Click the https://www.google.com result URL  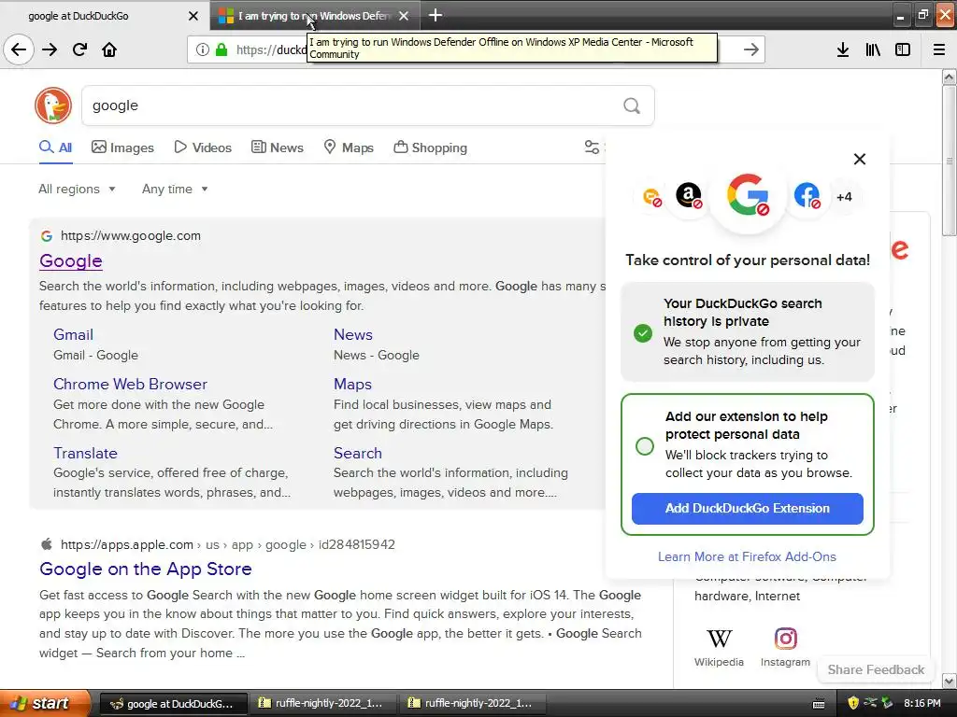click(x=131, y=236)
